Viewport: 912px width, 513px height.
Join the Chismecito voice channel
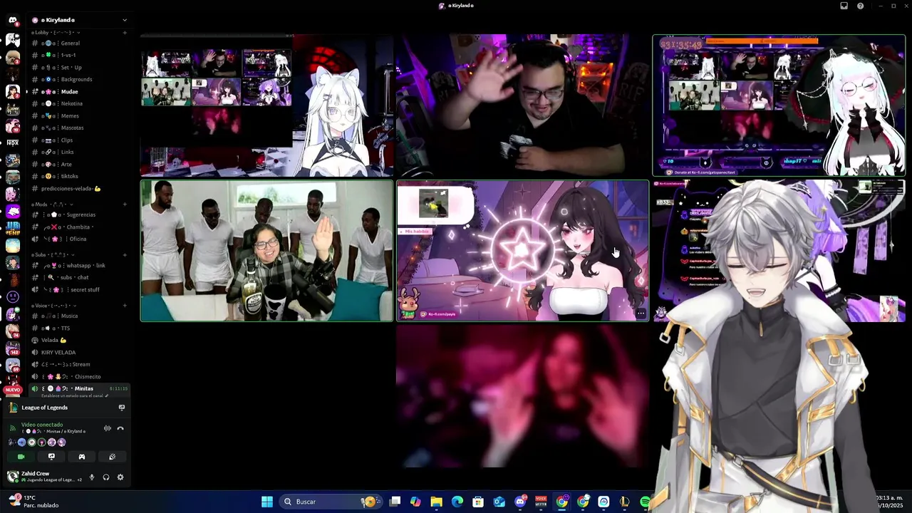[x=79, y=376]
